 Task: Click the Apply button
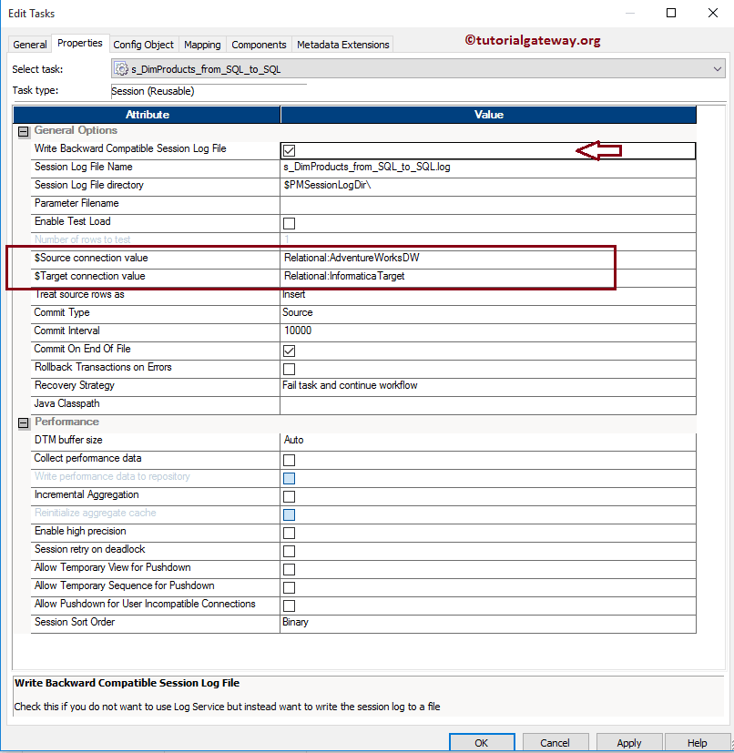pos(629,742)
